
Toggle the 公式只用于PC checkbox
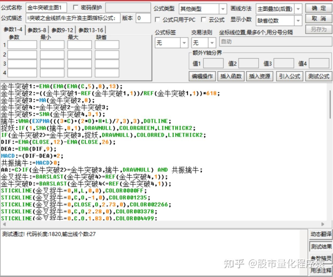pyautogui.click(x=158, y=20)
